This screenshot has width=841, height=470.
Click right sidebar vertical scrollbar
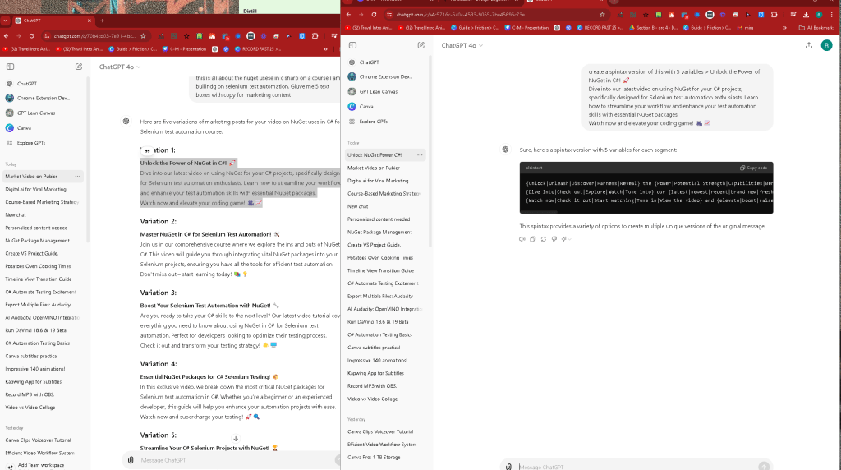430,150
